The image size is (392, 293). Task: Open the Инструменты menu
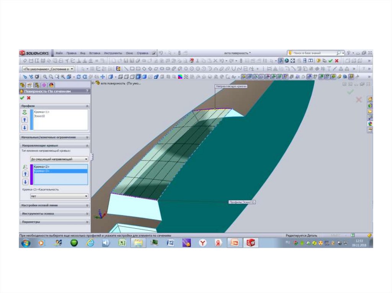[113, 53]
